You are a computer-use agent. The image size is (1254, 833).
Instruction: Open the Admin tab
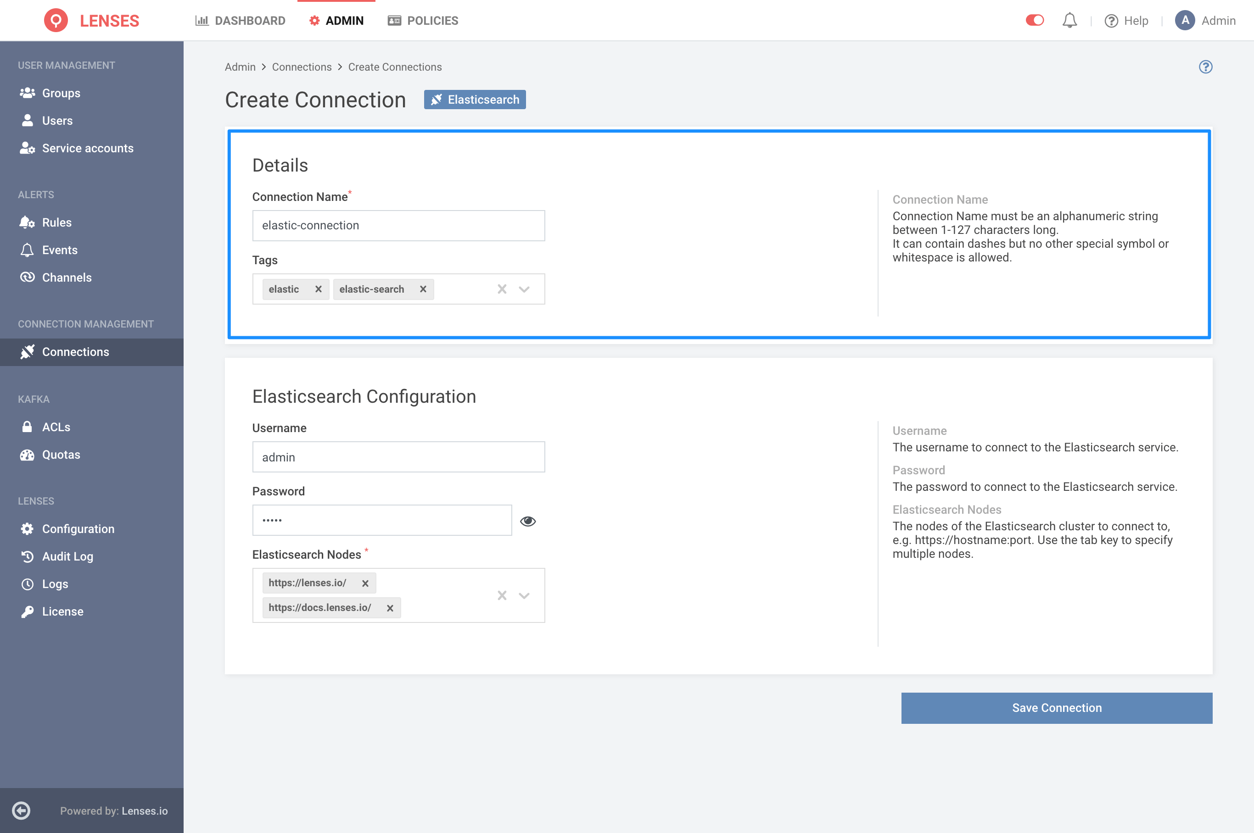pyautogui.click(x=336, y=20)
